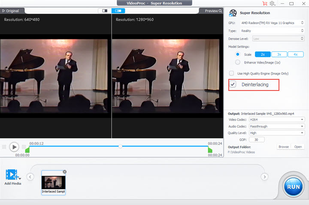Click the F:\VideoProc Videos path text
Screen dimensions: 309x205
click(241, 152)
